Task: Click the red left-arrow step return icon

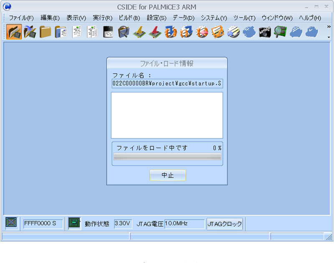Action: 202,32
